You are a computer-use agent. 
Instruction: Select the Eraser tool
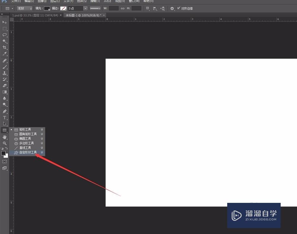[x=4, y=86]
